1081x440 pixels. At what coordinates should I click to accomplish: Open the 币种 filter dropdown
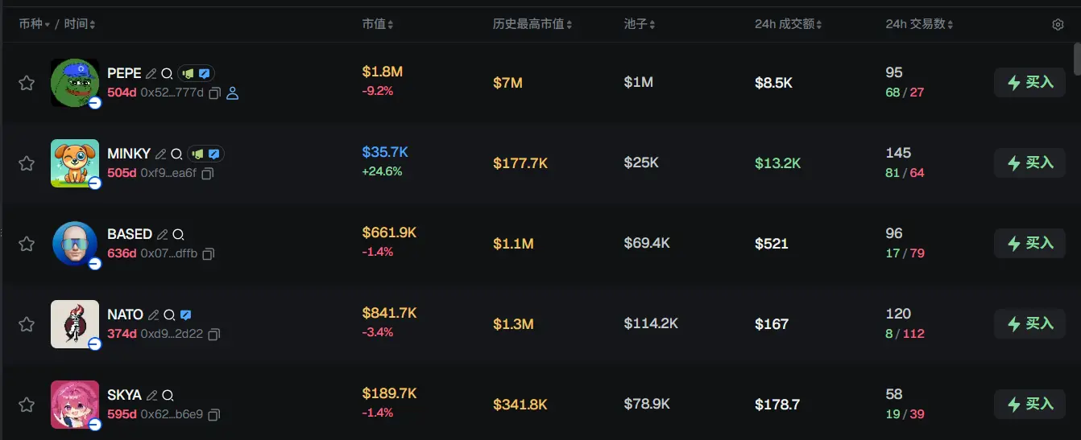[35, 24]
